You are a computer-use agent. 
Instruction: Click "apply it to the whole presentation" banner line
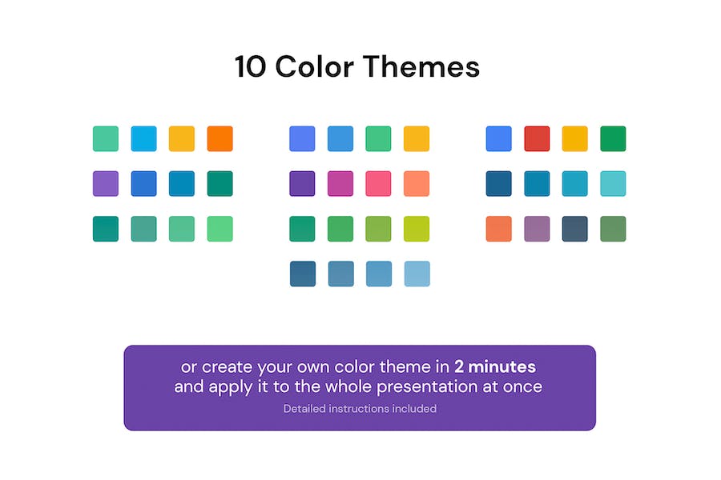coord(358,387)
